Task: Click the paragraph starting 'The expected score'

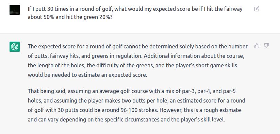Action: [138, 61]
